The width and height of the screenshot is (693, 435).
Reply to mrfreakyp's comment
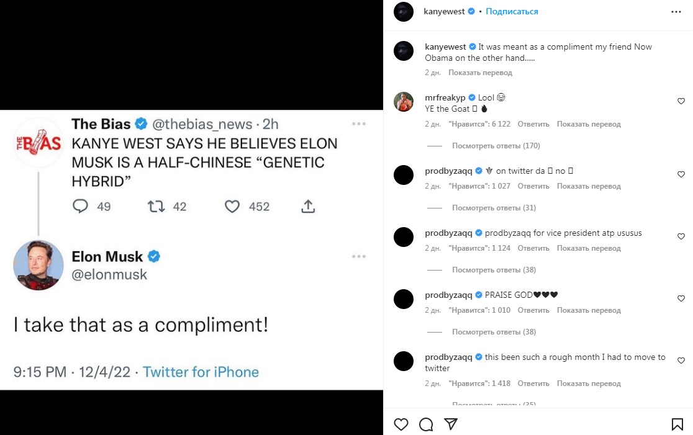tap(533, 124)
